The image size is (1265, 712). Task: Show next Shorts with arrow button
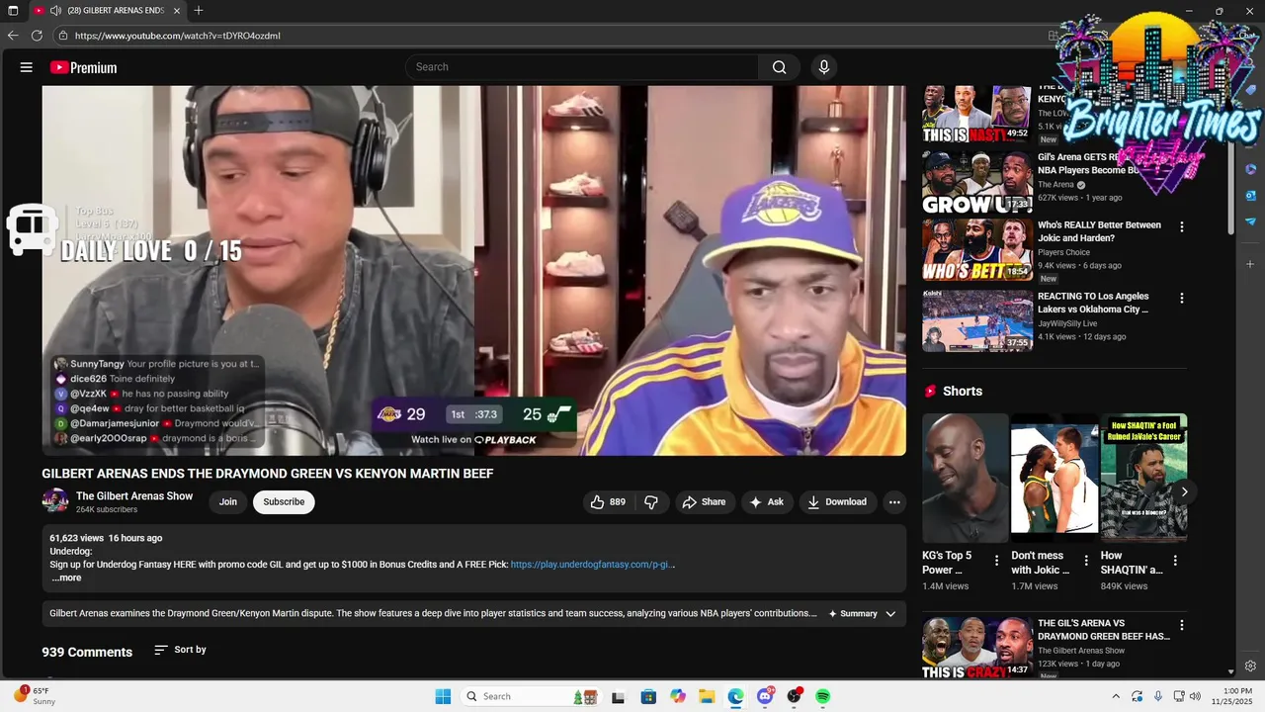click(1184, 491)
